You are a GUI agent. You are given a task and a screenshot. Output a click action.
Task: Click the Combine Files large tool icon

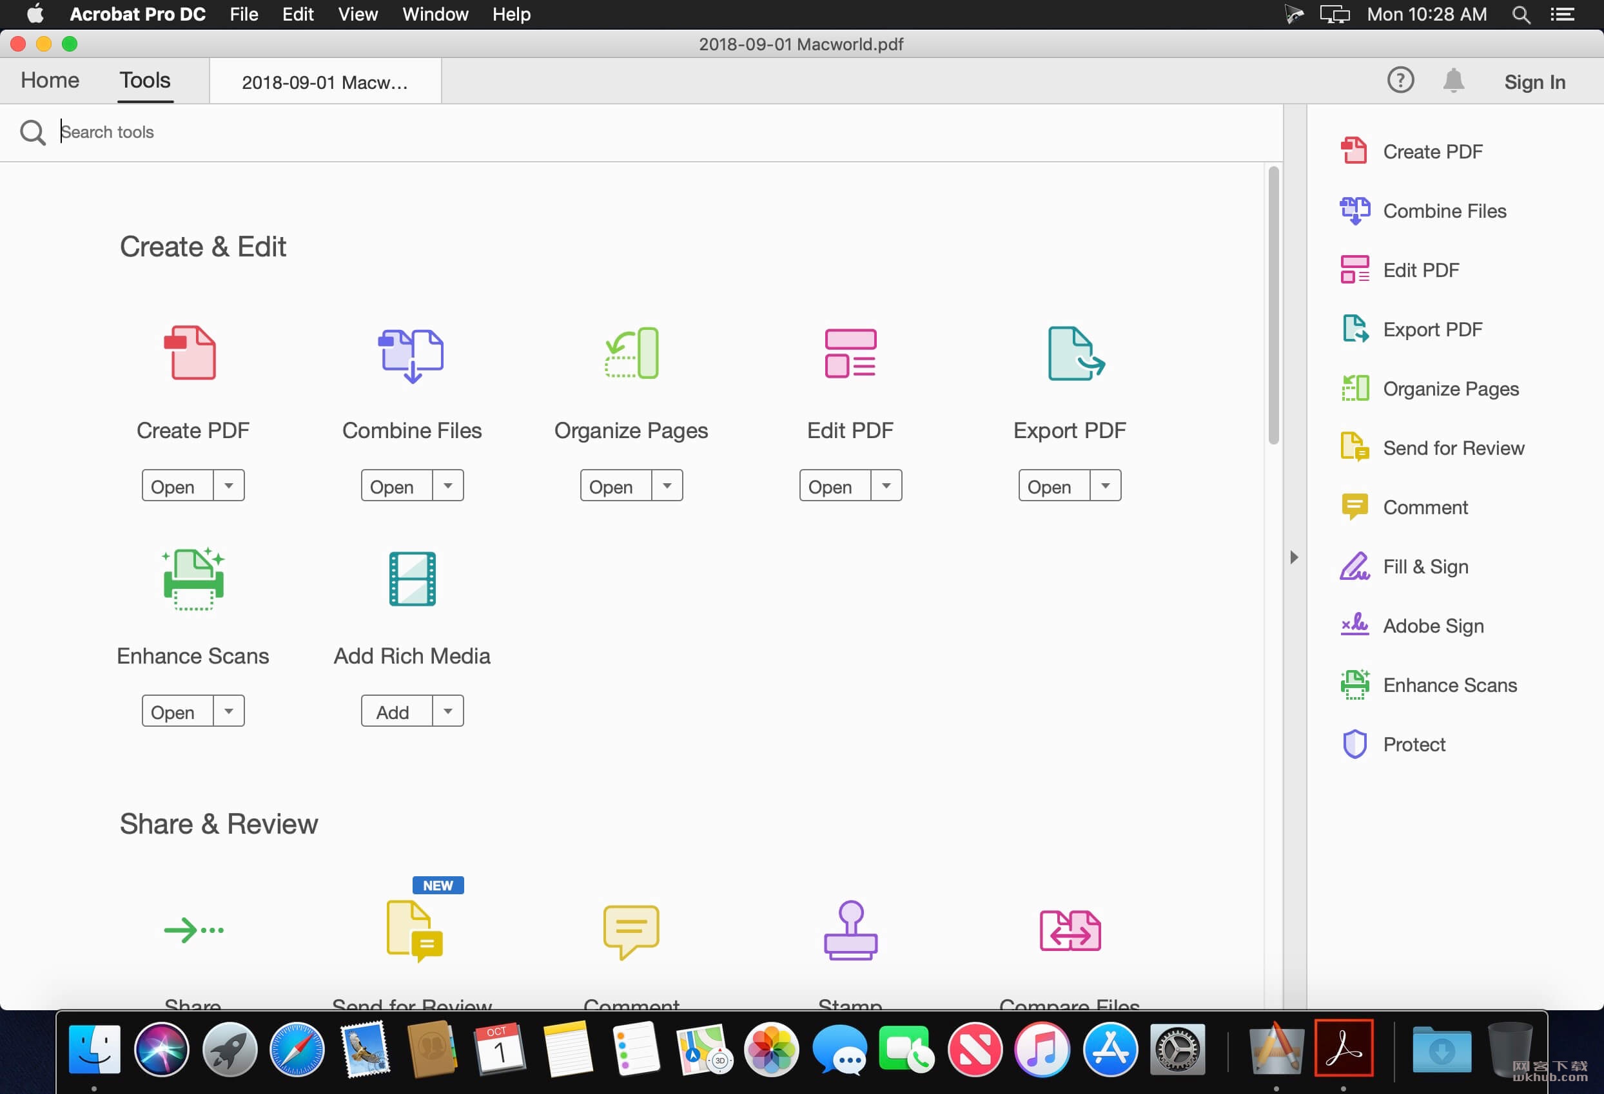pos(411,354)
